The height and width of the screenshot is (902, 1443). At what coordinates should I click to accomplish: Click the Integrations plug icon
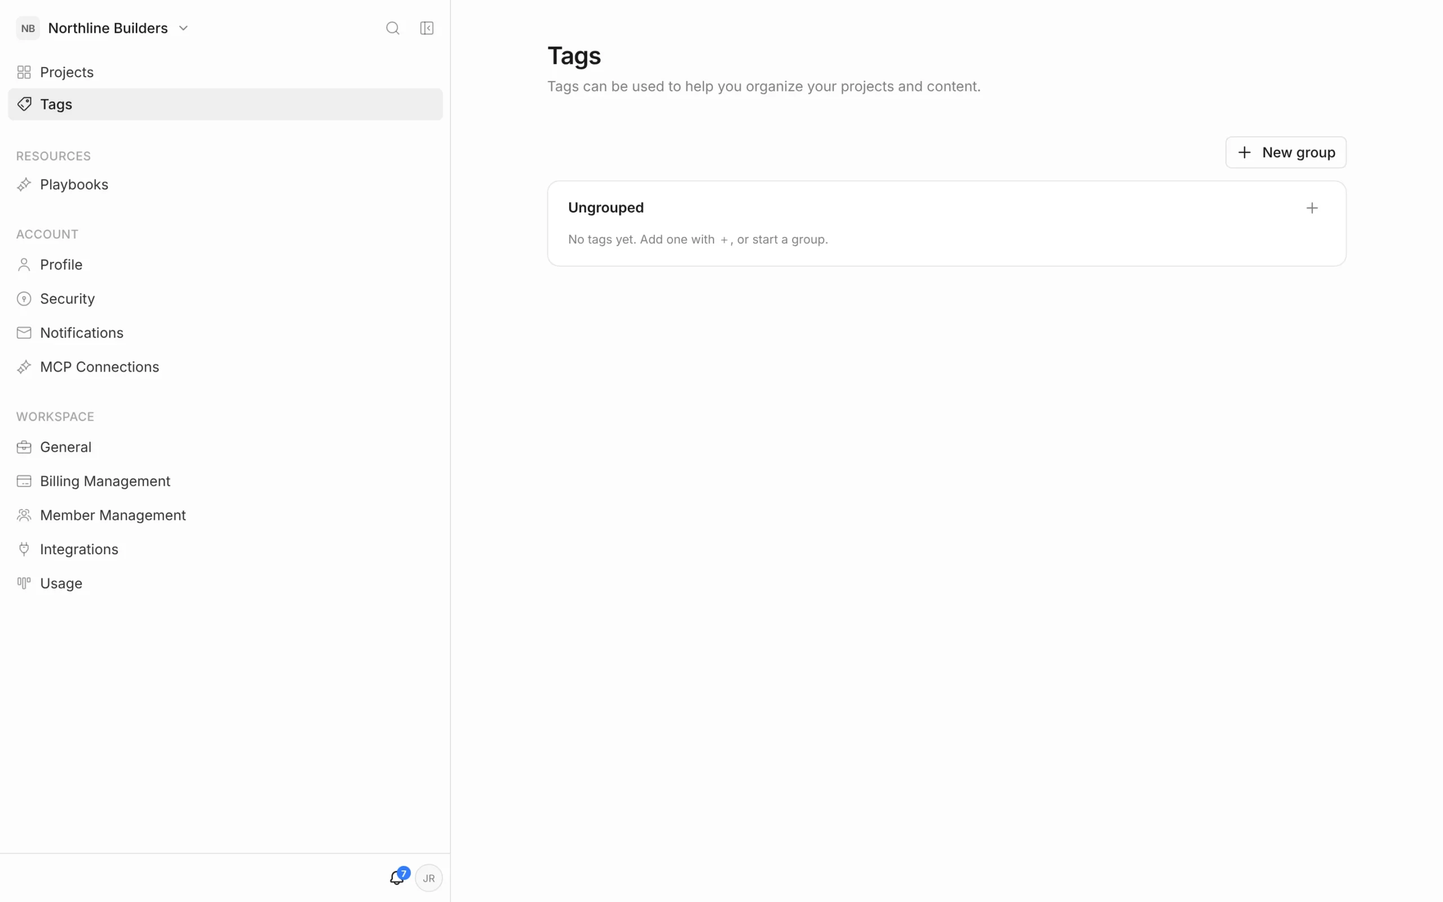point(24,549)
